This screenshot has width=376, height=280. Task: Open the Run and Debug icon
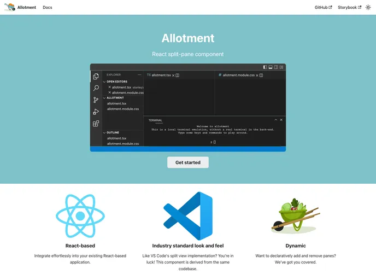(x=96, y=112)
